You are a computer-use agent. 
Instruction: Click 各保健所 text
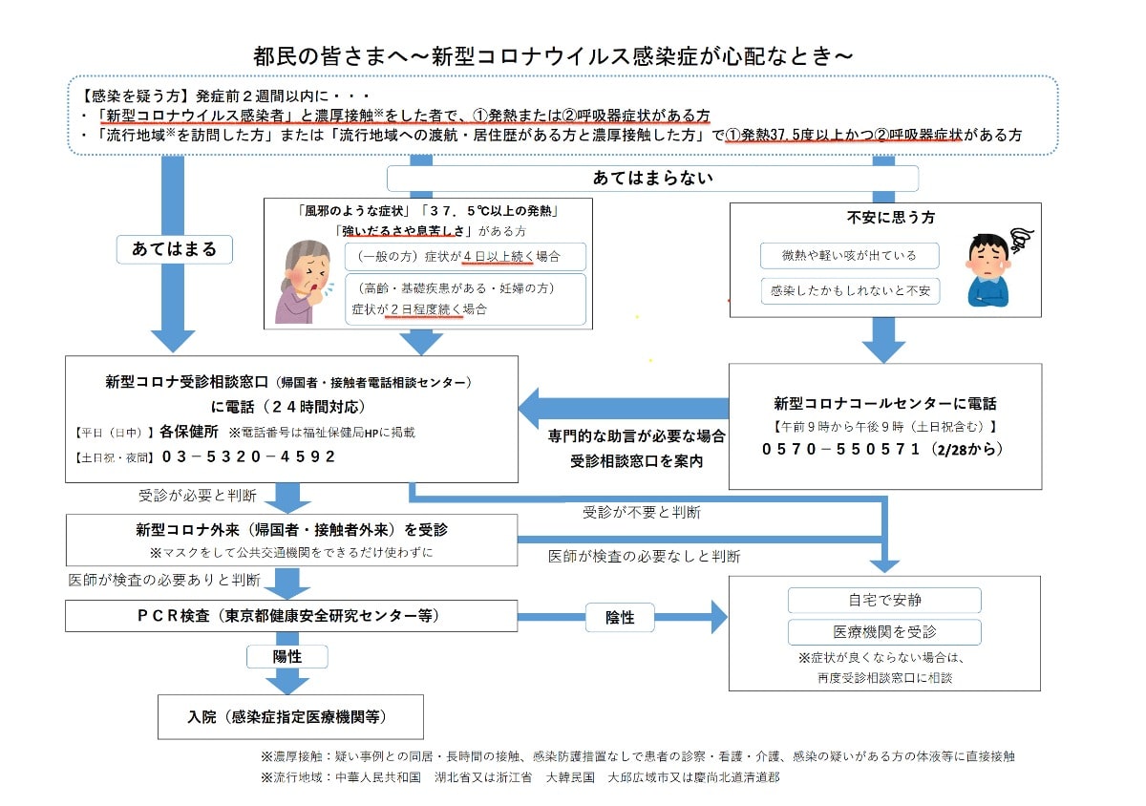(x=190, y=432)
